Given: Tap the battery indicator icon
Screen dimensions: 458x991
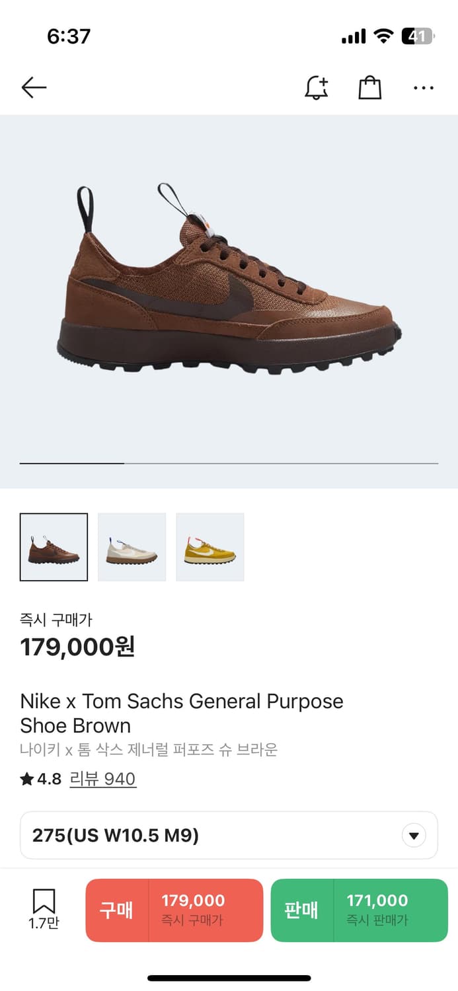Looking at the screenshot, I should point(417,36).
